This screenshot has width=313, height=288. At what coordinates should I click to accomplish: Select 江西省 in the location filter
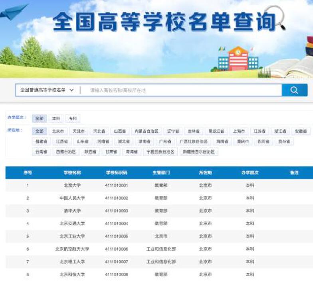click(62, 142)
